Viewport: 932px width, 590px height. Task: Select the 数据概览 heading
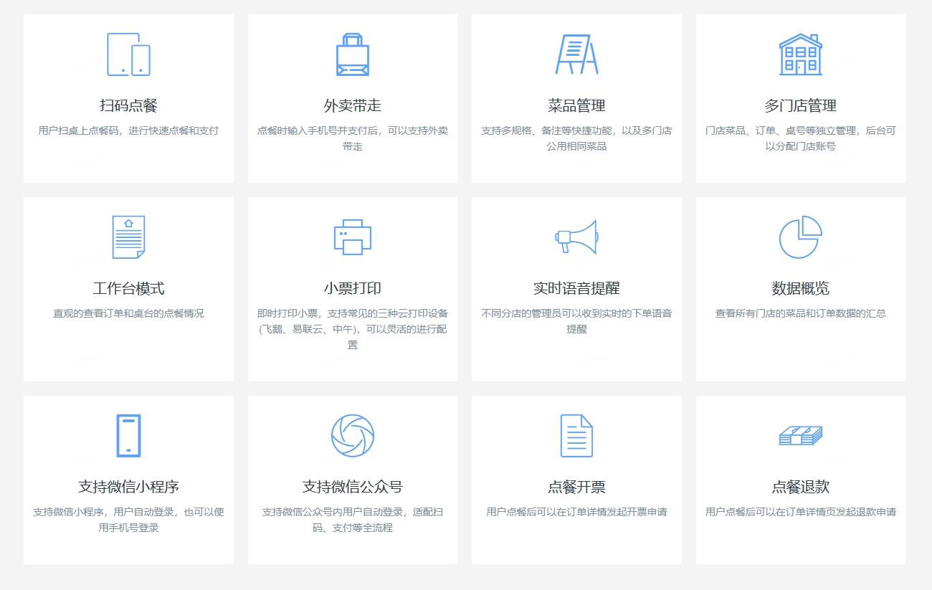coord(801,289)
